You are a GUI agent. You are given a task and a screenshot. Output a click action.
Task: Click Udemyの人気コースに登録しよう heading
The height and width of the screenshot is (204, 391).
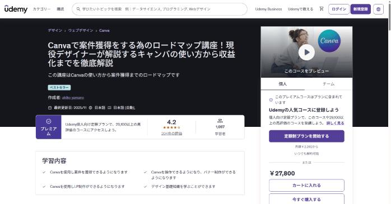tap(304, 110)
